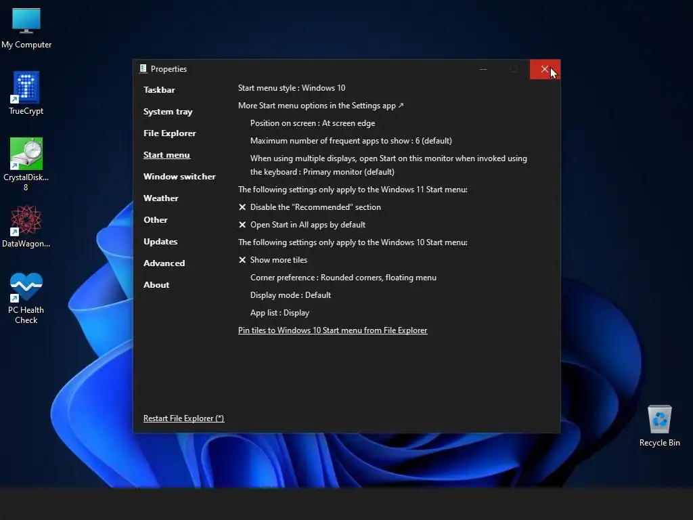Go to the Advanced section
The height and width of the screenshot is (520, 693).
tap(164, 263)
